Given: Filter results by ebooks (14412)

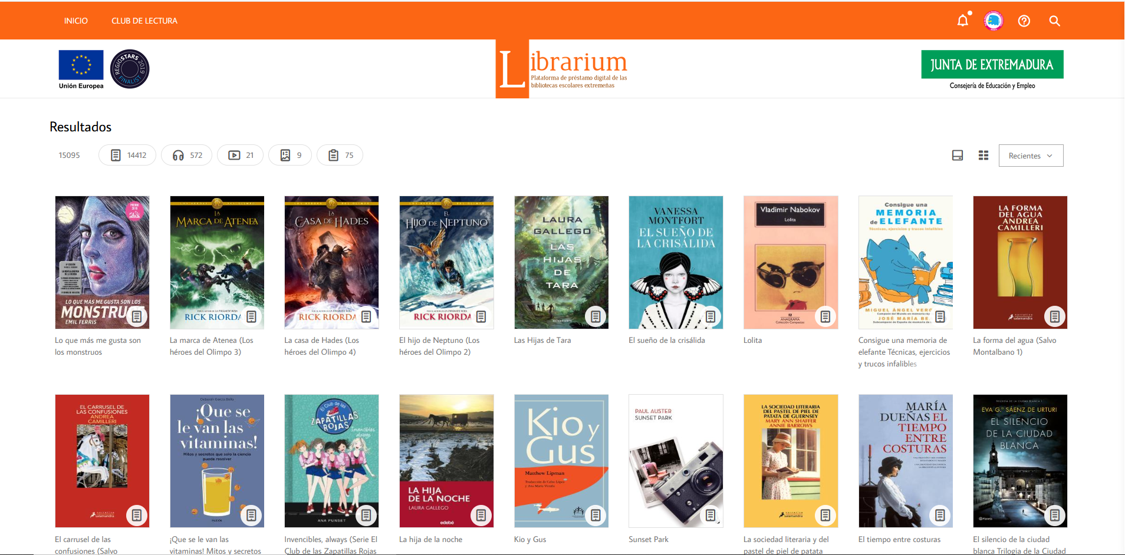Looking at the screenshot, I should pos(127,155).
